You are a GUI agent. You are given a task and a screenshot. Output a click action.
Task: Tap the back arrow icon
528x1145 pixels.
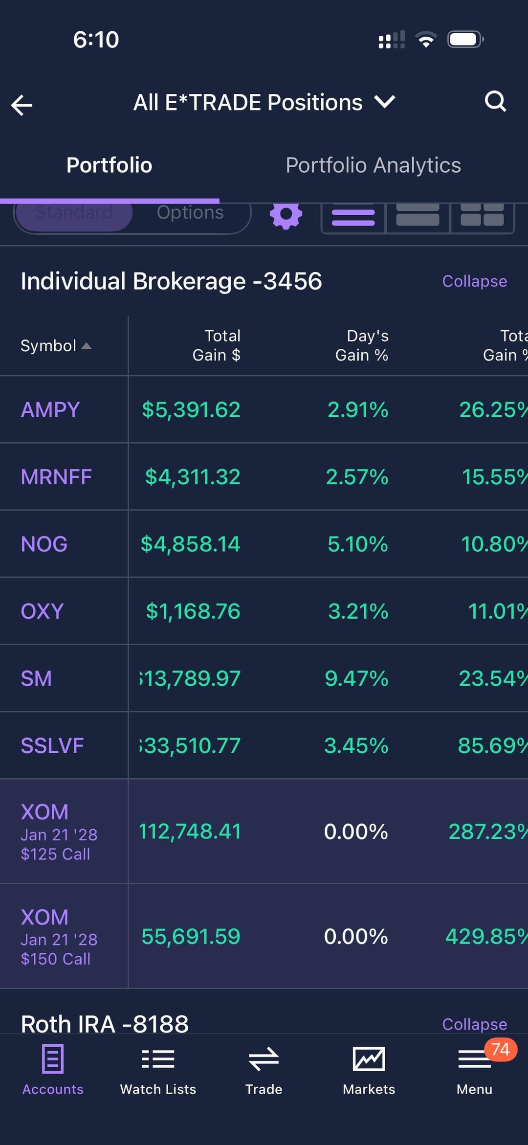click(x=22, y=105)
